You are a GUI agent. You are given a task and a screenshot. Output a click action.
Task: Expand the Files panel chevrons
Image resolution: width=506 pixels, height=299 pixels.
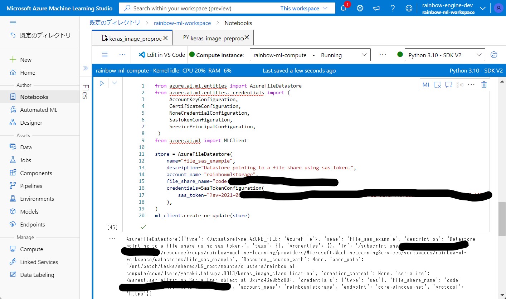86,68
